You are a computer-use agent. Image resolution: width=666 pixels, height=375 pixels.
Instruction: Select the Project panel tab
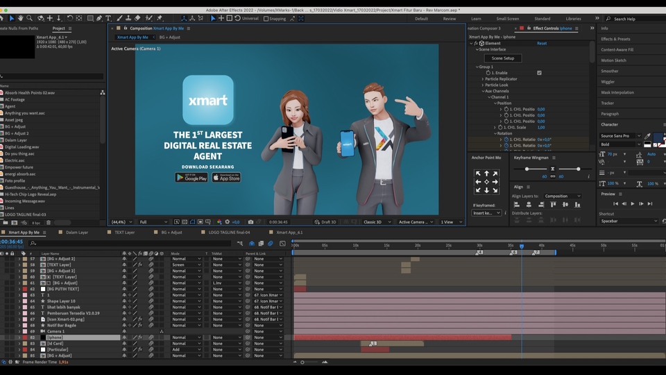point(58,28)
